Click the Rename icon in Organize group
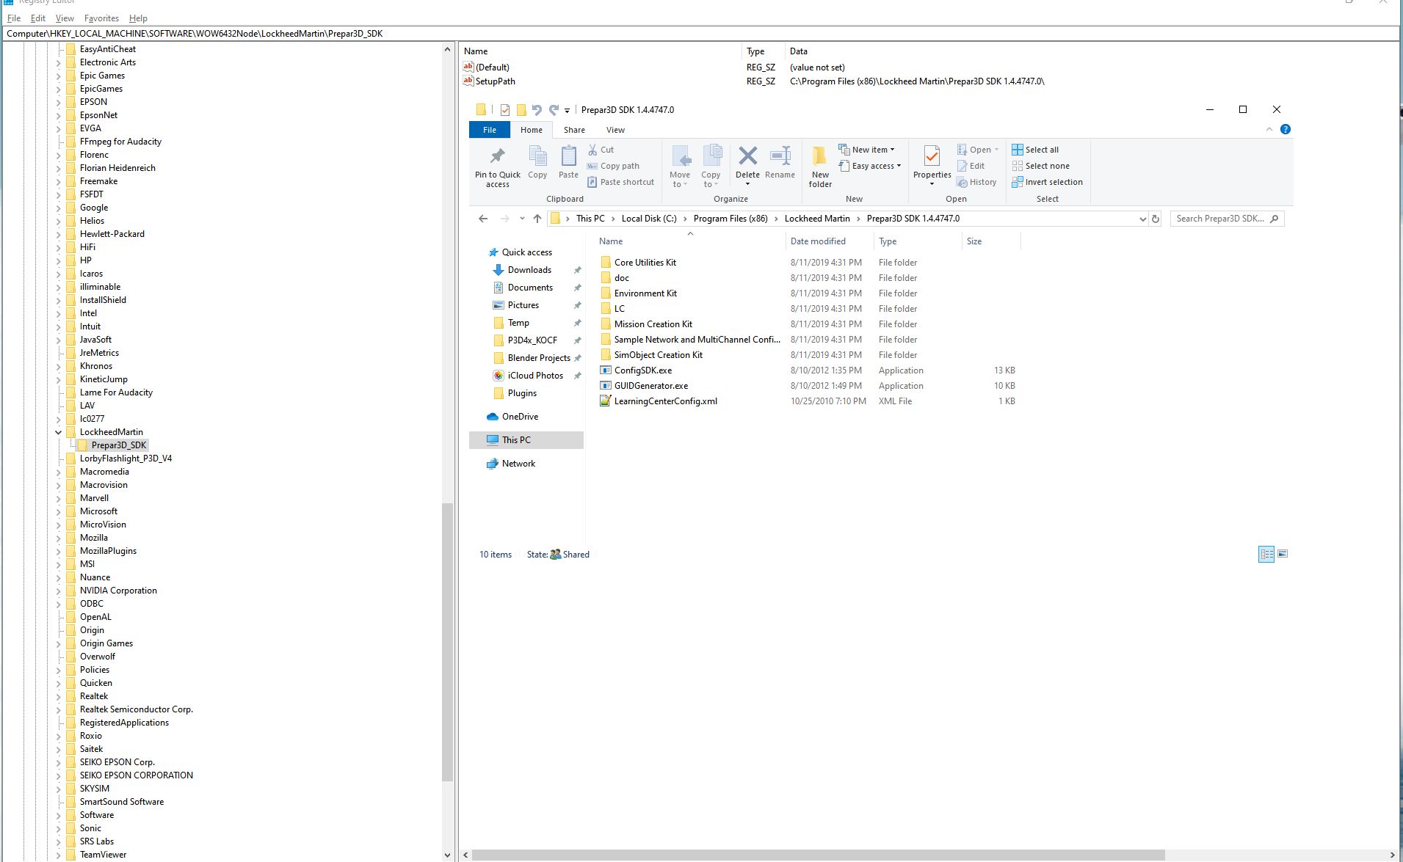 point(780,156)
